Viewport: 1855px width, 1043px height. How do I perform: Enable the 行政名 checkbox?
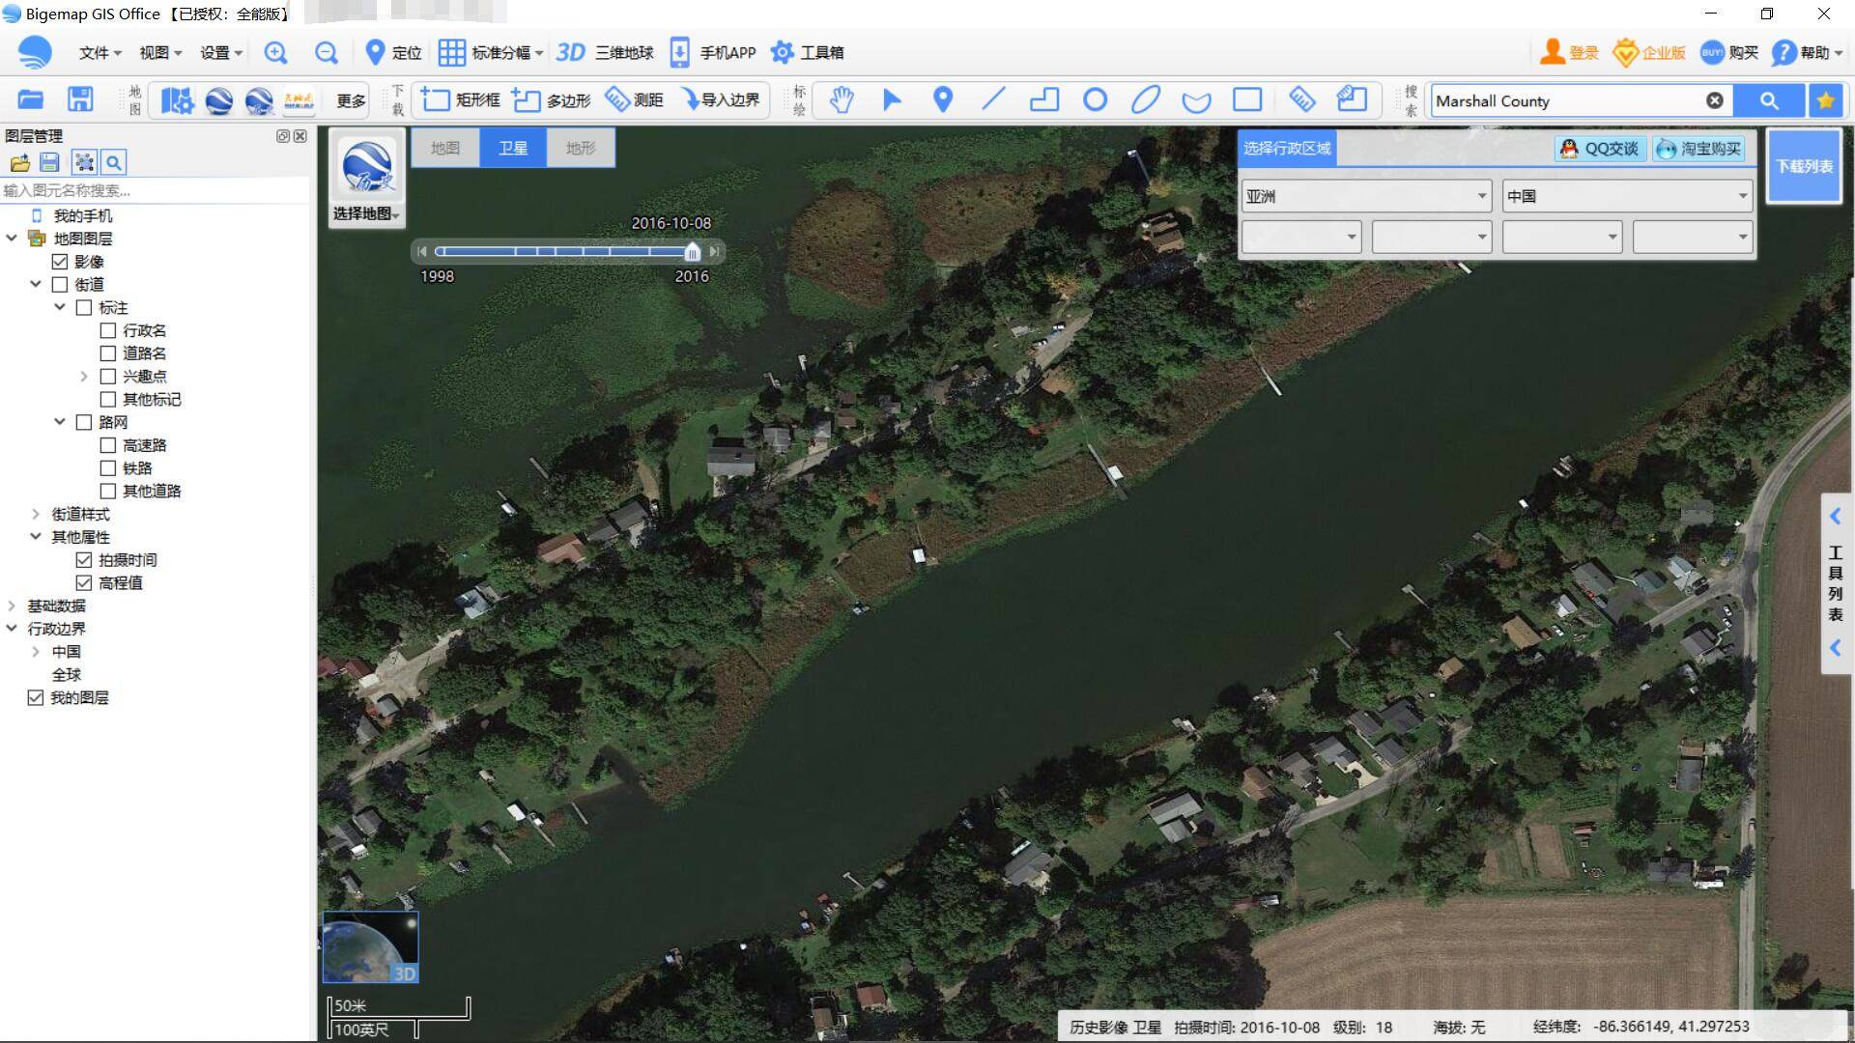(x=108, y=330)
